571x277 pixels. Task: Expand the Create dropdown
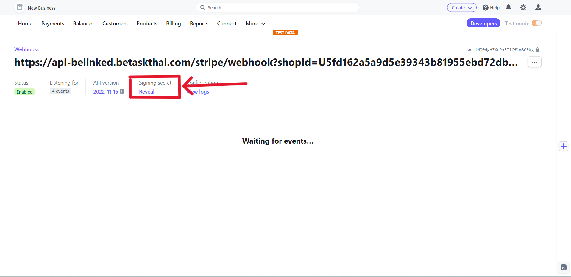click(461, 8)
